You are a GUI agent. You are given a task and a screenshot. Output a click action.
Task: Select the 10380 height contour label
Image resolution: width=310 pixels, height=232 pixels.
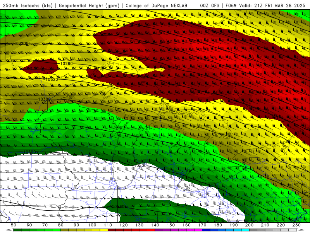(x=44, y=99)
